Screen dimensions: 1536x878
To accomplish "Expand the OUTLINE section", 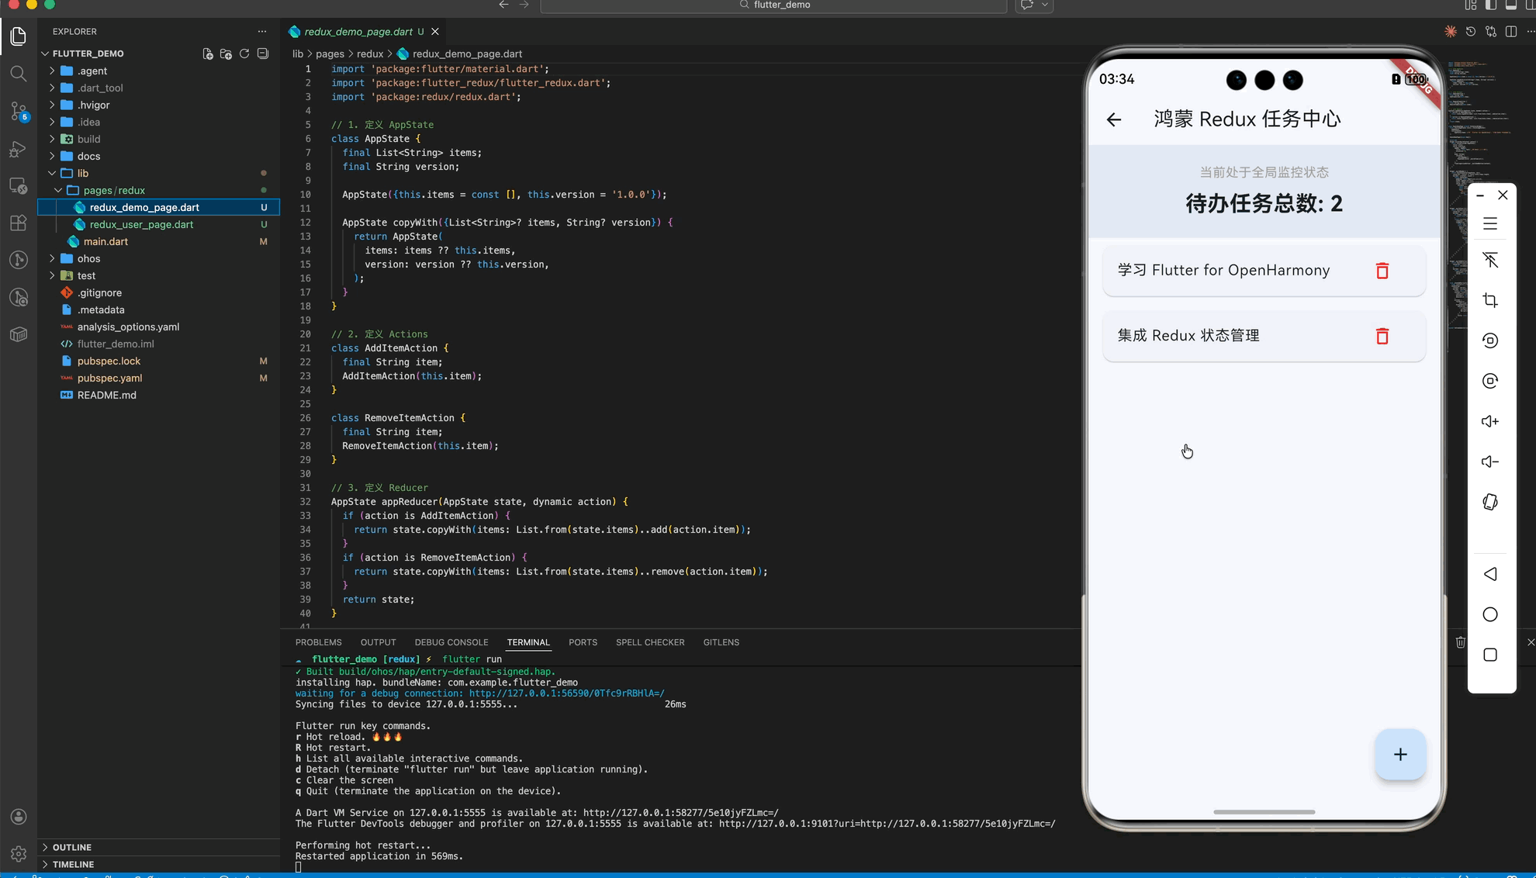I will click(x=71, y=847).
